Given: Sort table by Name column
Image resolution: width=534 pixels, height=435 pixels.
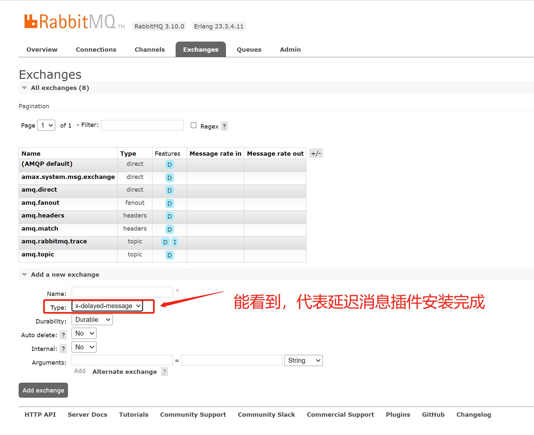Looking at the screenshot, I should 31,153.
